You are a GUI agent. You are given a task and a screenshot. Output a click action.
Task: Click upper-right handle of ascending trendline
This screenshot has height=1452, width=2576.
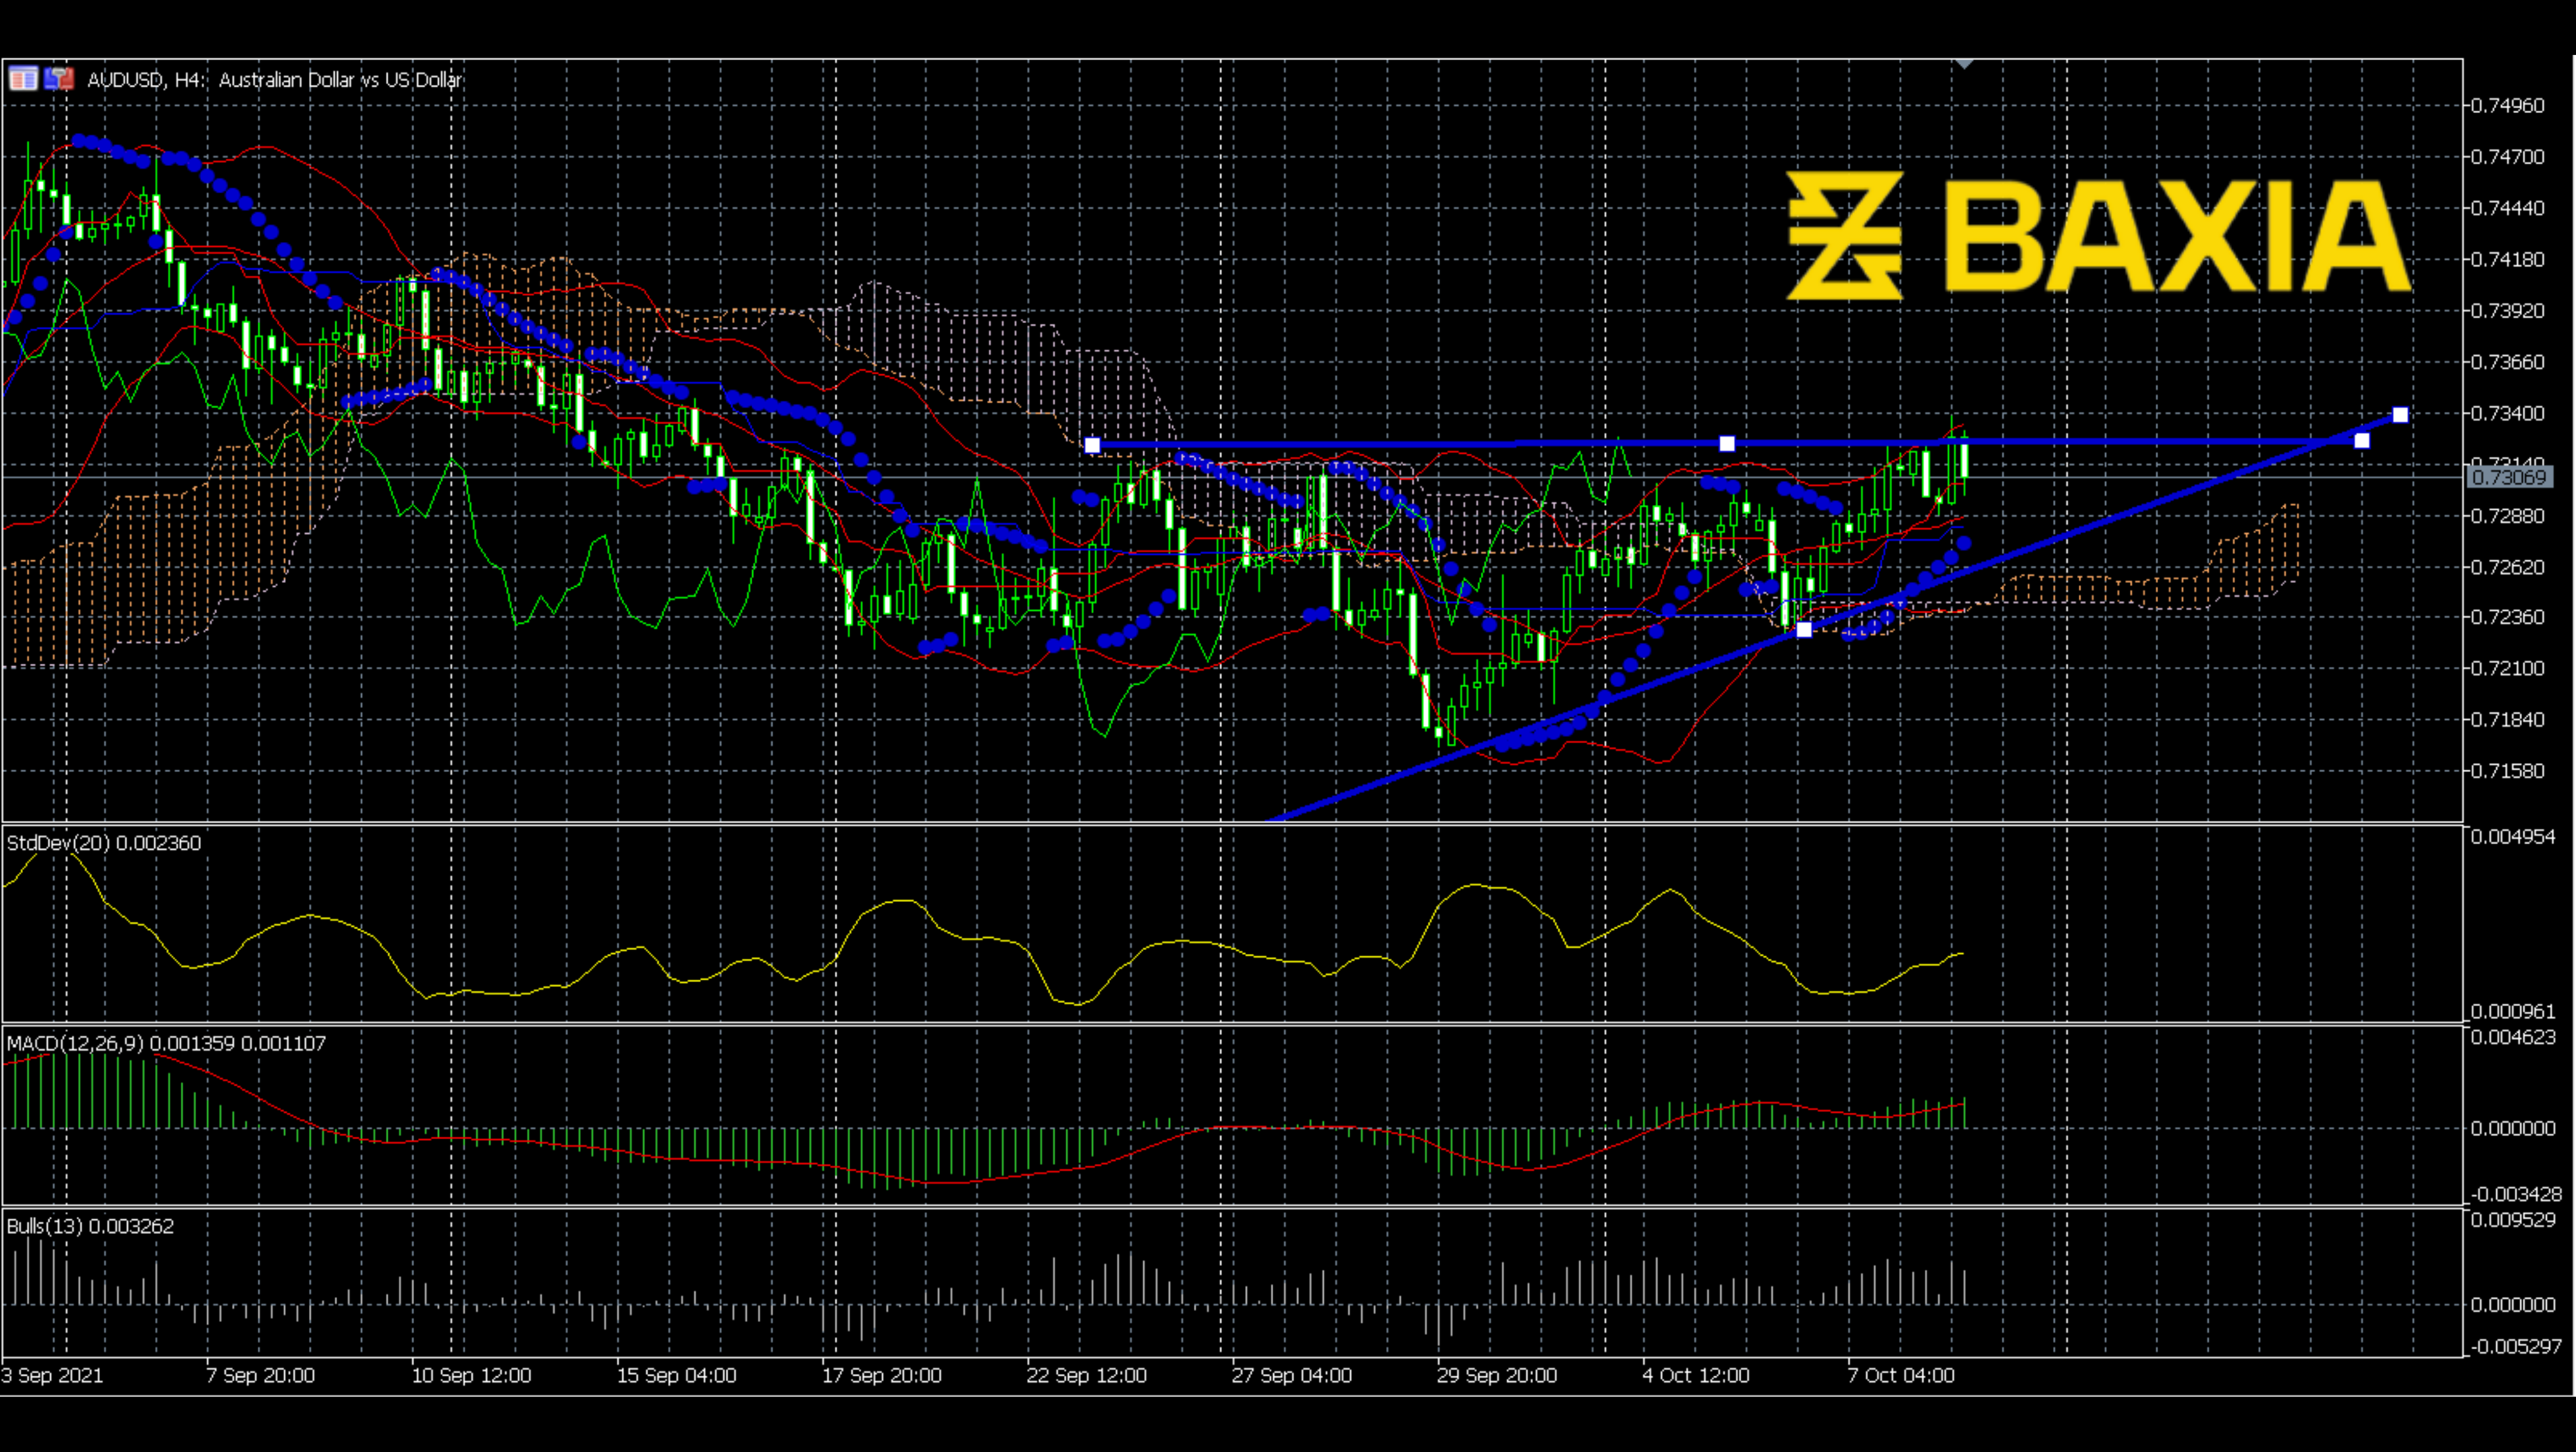[2401, 414]
